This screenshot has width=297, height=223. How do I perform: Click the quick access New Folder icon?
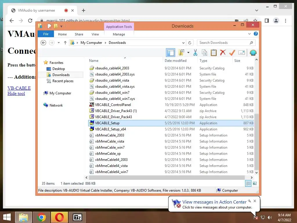pyautogui.click(x=56, y=26)
